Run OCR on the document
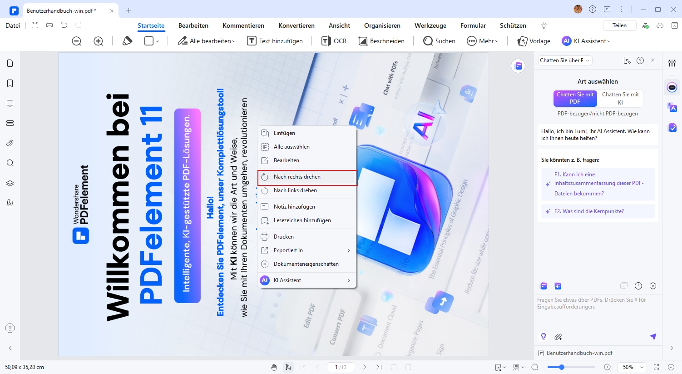This screenshot has width=682, height=374. pos(334,41)
